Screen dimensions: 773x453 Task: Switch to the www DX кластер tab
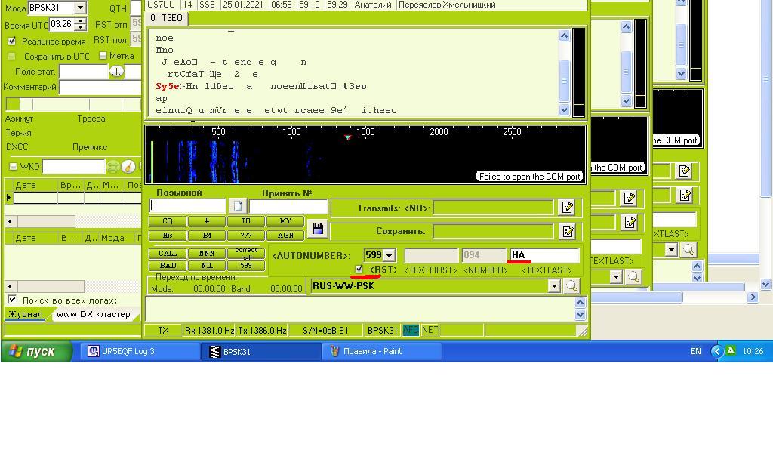93,314
